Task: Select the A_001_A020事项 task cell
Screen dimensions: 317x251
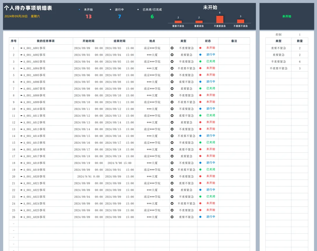Action: (x=46, y=177)
